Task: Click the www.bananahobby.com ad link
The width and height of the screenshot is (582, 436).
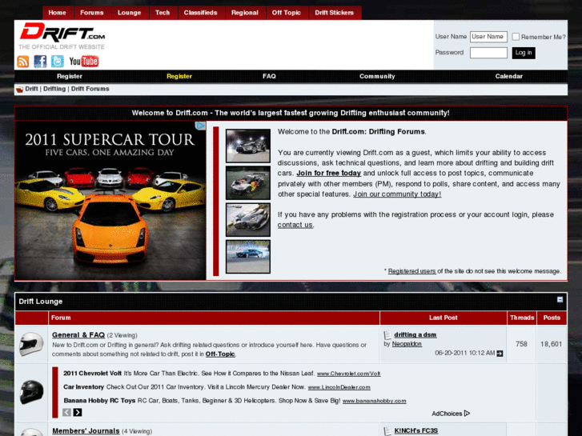Action: pyautogui.click(x=374, y=401)
